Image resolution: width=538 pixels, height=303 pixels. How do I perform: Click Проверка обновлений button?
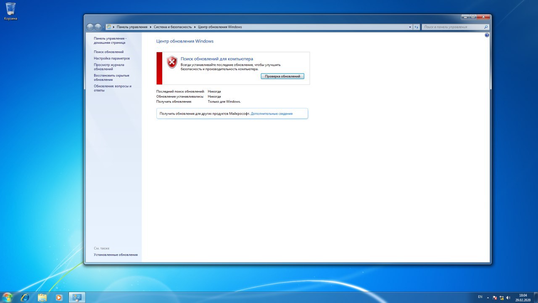tap(282, 76)
